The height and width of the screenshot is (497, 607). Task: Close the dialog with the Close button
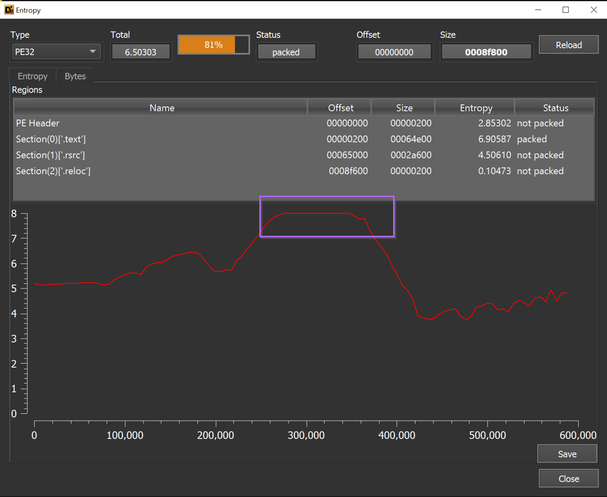click(568, 479)
